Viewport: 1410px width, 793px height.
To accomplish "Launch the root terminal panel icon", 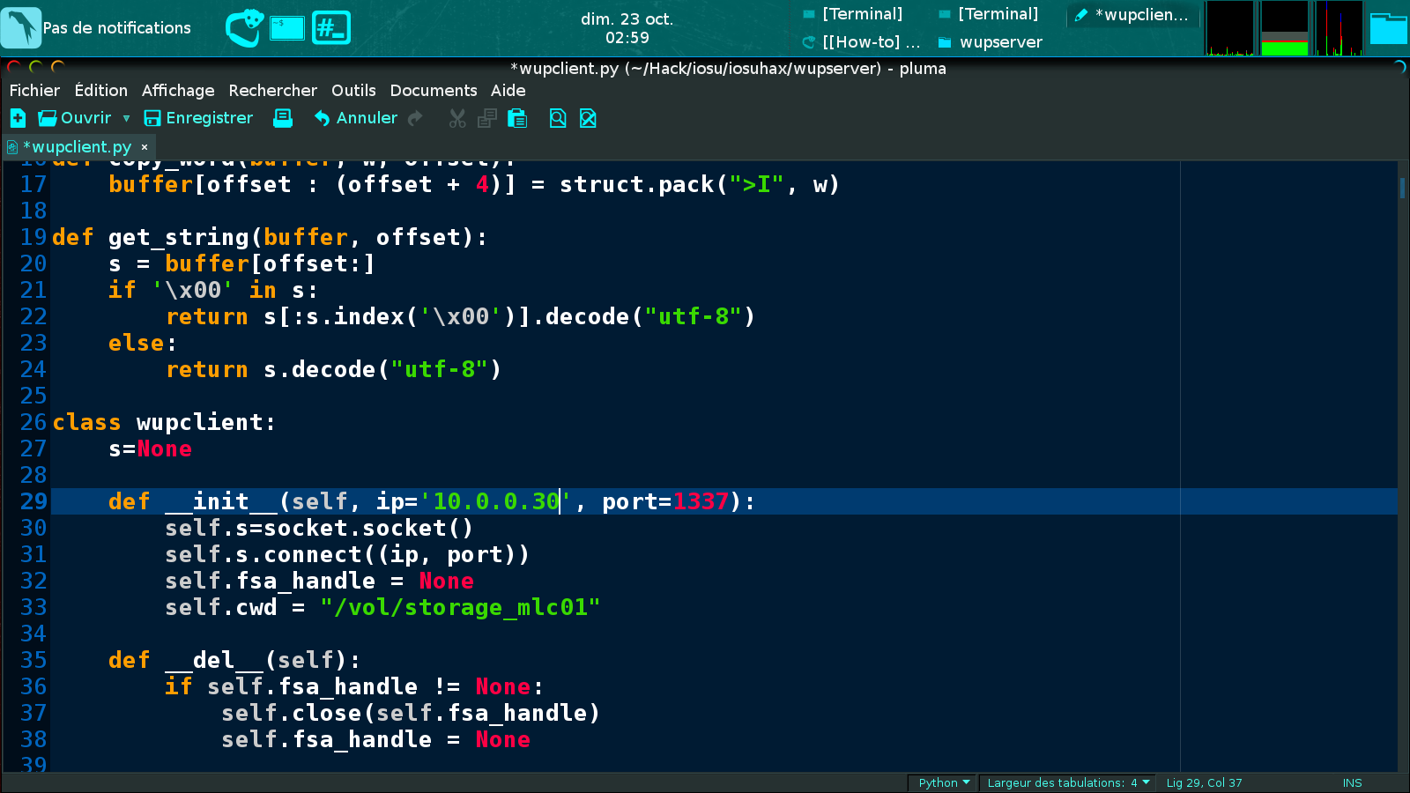I will pos(331,28).
